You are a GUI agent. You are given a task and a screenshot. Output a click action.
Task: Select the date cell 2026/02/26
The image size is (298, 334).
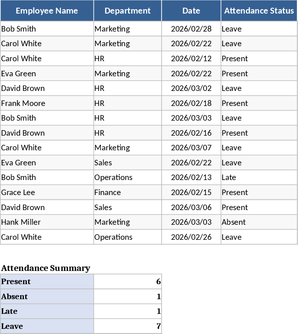(x=191, y=237)
